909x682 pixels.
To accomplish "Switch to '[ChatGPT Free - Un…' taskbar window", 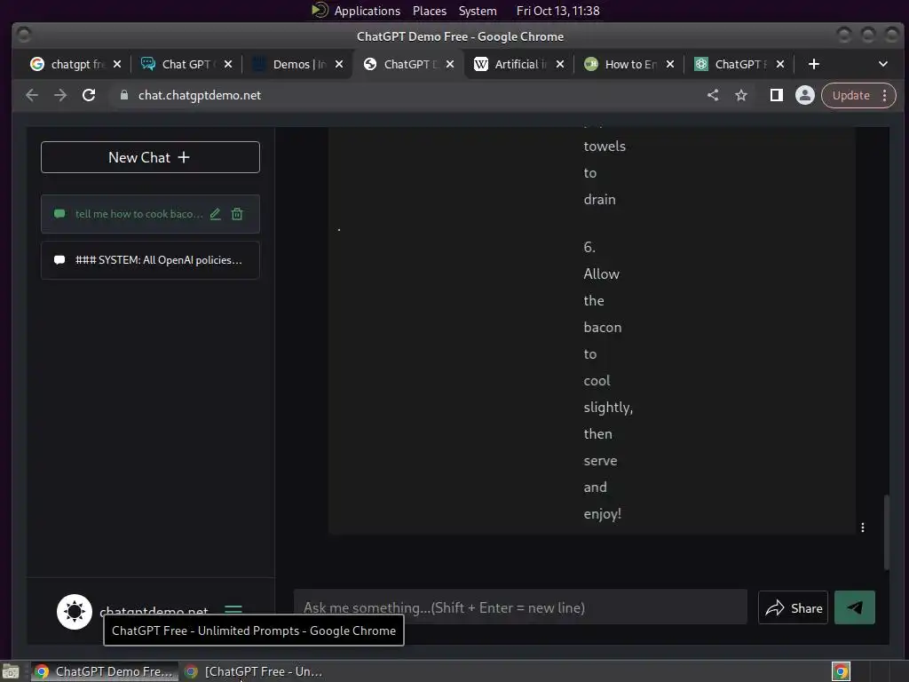I will (254, 671).
